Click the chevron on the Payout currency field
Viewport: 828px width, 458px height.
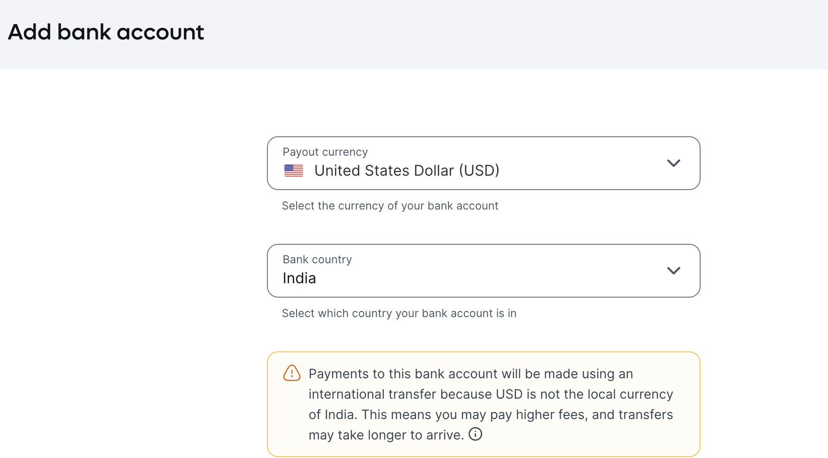coord(674,163)
